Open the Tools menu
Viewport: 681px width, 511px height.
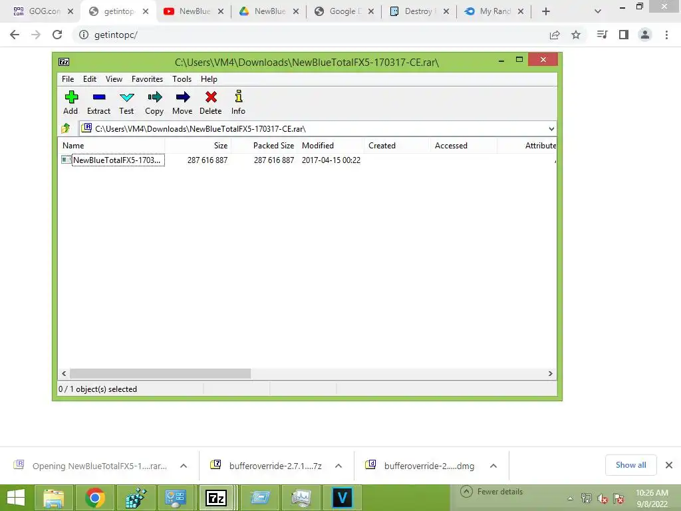(182, 79)
